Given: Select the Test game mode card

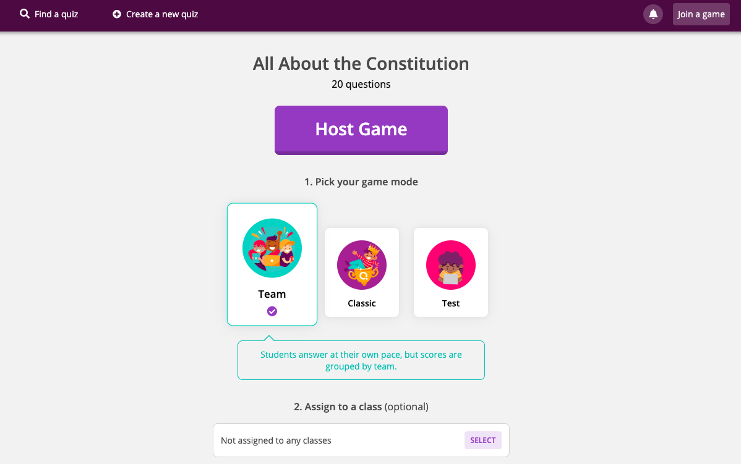Looking at the screenshot, I should (451, 272).
